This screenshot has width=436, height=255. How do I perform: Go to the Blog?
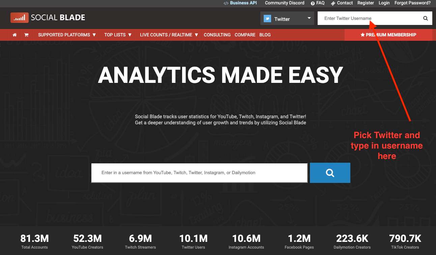point(265,35)
